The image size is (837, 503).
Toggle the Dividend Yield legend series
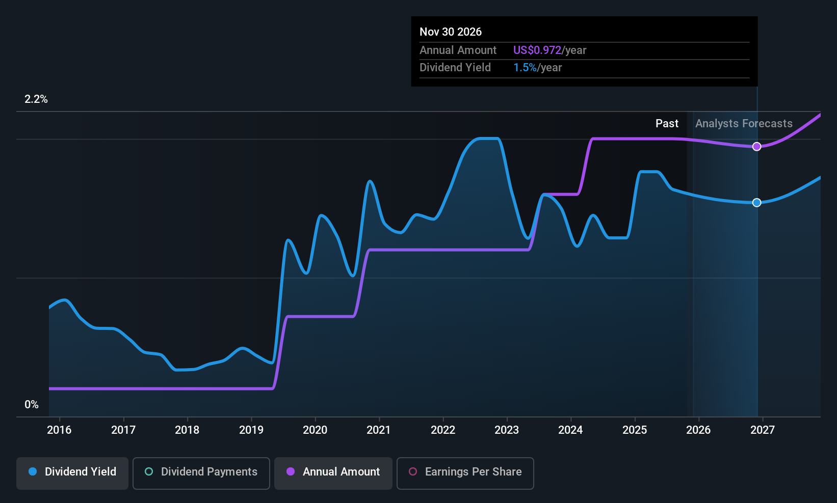point(72,473)
